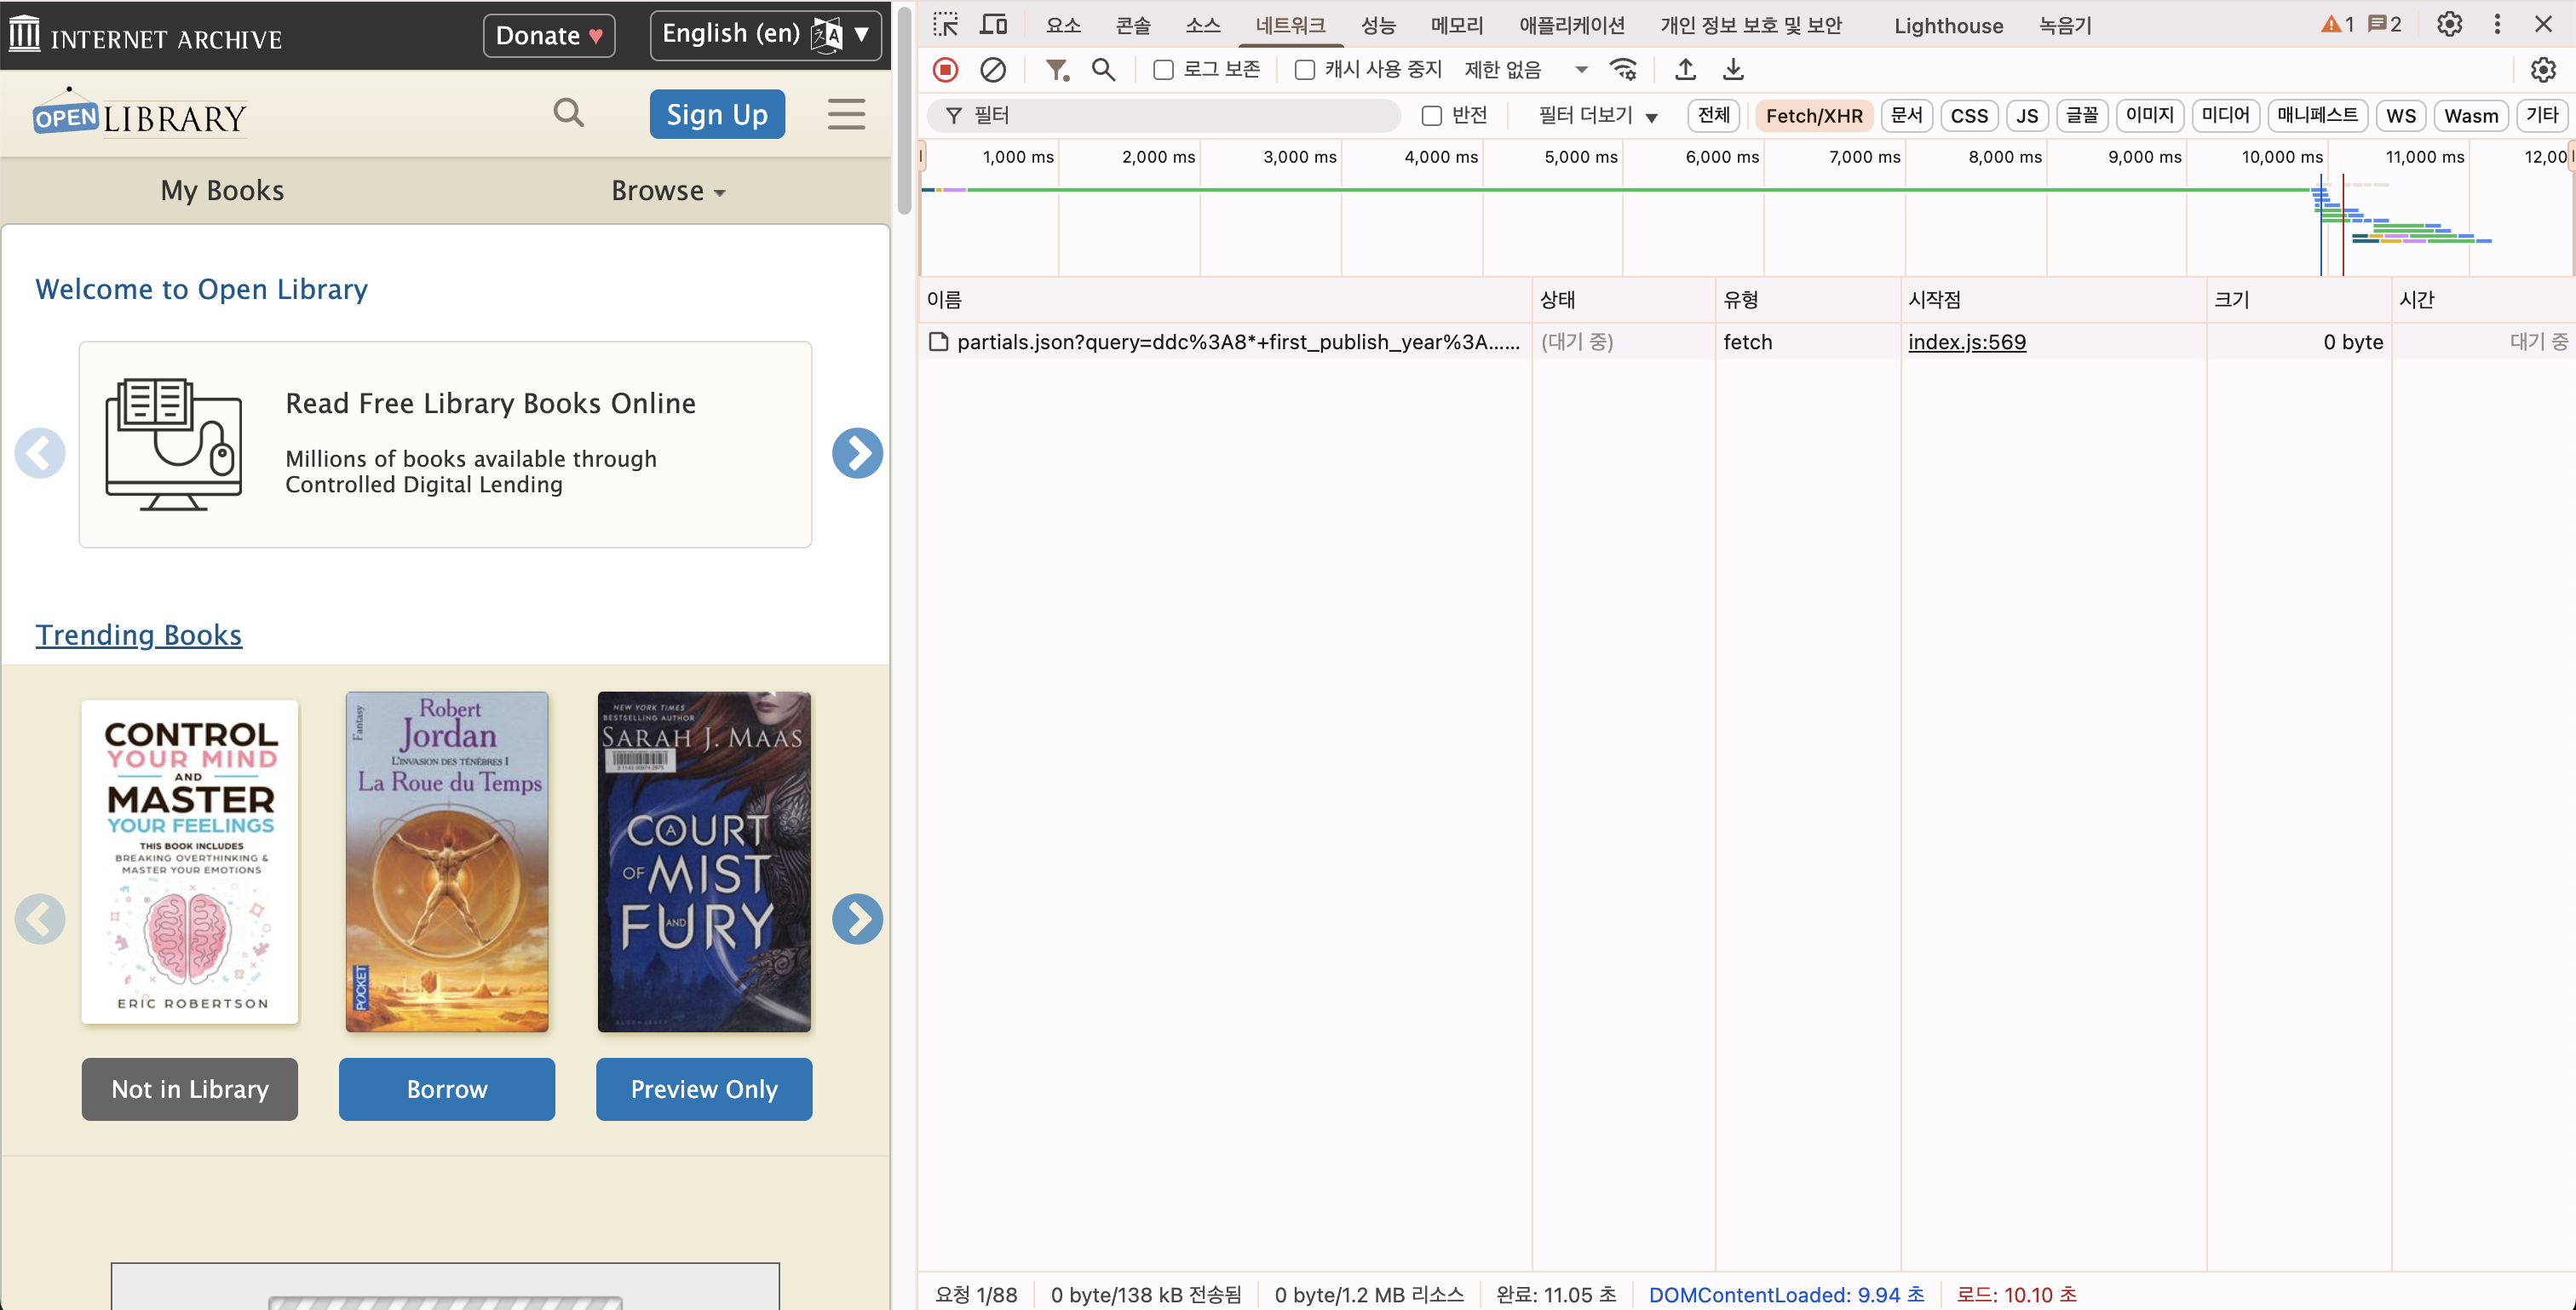Toggle the JS filter chip
The image size is (2576, 1310).
tap(2027, 116)
